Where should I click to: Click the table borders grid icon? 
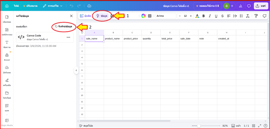(150, 16)
